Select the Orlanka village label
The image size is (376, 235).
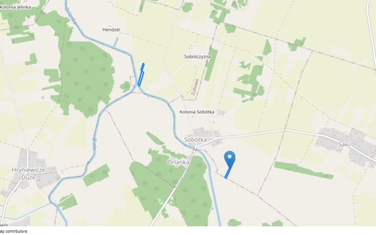click(178, 162)
